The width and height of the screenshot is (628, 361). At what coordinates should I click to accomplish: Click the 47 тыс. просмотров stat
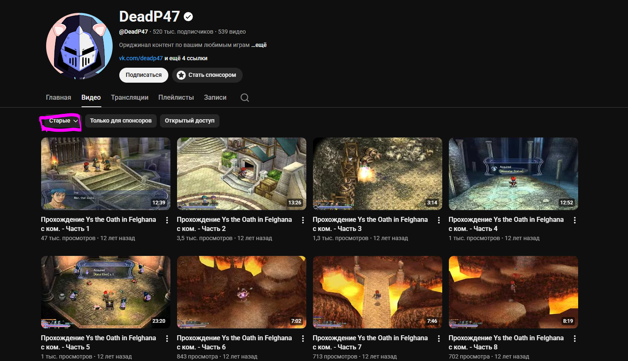click(68, 238)
